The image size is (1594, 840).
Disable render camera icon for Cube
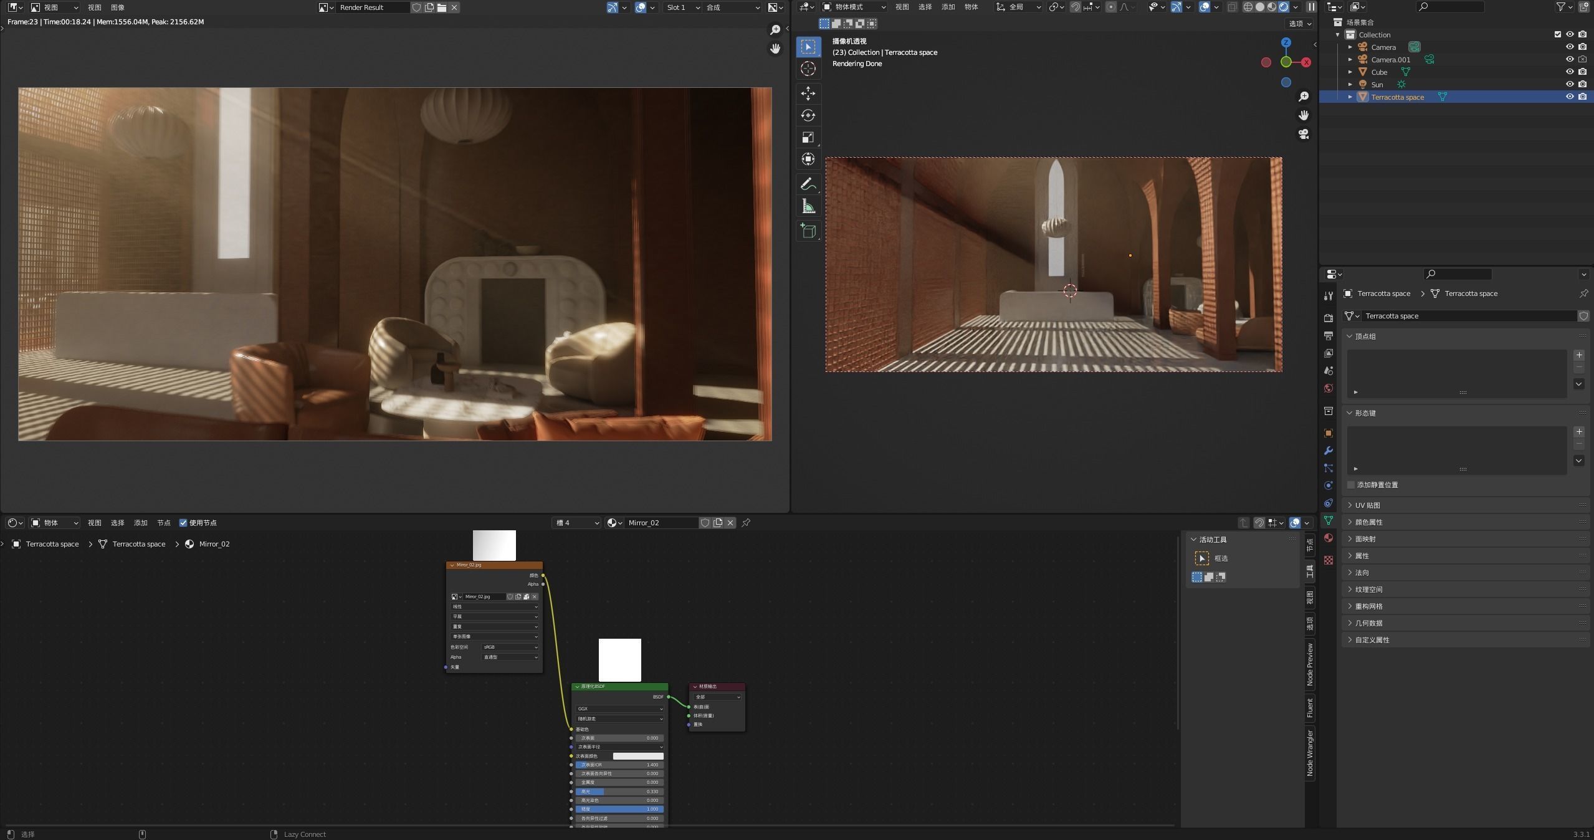point(1582,72)
